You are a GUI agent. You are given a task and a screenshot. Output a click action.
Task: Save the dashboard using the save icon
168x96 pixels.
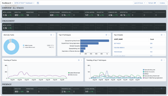[38, 3]
